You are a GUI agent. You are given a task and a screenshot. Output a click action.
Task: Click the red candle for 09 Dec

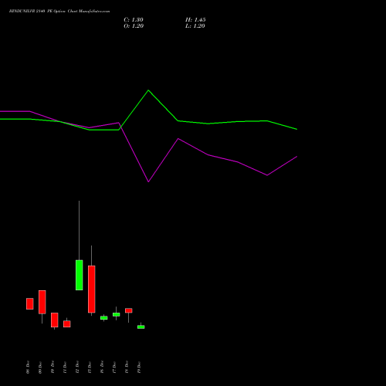(42, 302)
